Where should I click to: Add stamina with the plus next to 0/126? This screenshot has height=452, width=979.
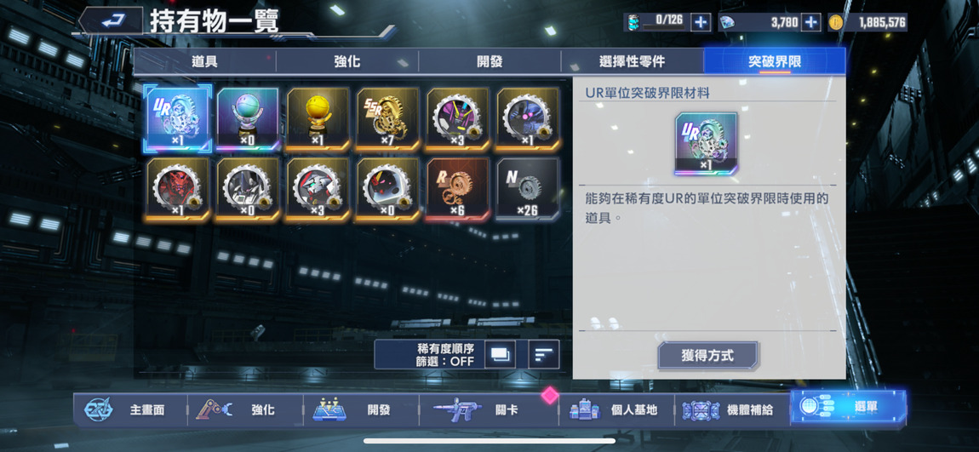click(x=701, y=22)
